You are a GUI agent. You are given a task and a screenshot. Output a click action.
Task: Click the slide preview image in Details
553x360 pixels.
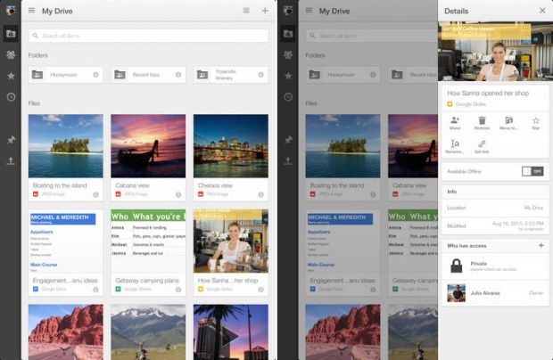coord(495,52)
